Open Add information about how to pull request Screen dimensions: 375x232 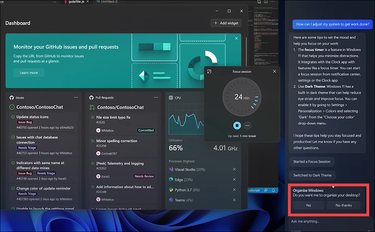pos(125,187)
